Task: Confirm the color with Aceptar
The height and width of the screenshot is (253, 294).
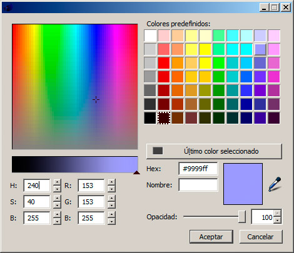Action: 211,237
